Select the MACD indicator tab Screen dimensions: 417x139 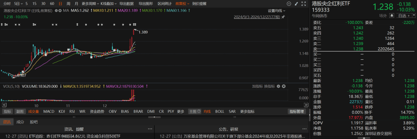tap(49, 111)
